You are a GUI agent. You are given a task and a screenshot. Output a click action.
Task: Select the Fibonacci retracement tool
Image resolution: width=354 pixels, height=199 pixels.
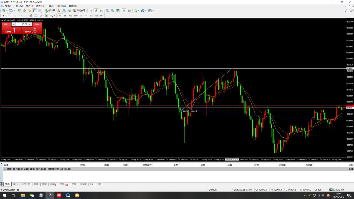pyautogui.click(x=36, y=16)
